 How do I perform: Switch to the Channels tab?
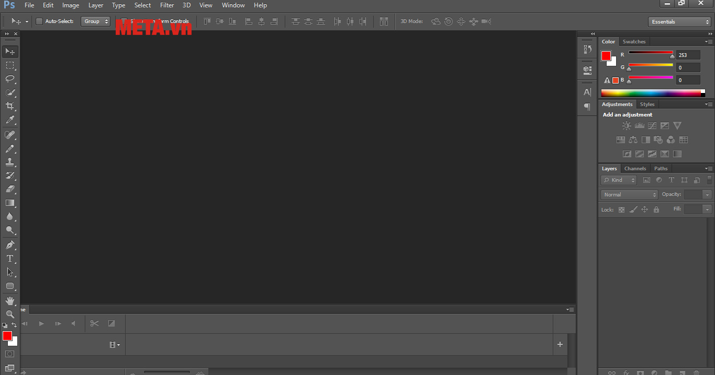635,168
